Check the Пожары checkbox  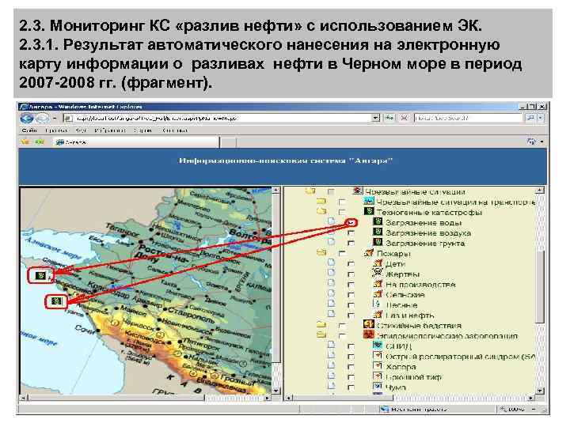tap(342, 254)
